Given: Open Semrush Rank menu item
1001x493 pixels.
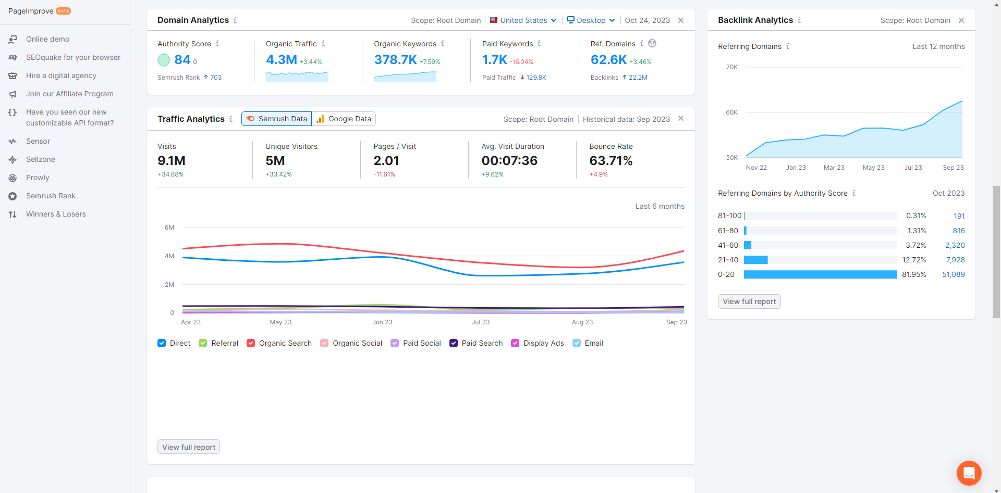Looking at the screenshot, I should 51,196.
